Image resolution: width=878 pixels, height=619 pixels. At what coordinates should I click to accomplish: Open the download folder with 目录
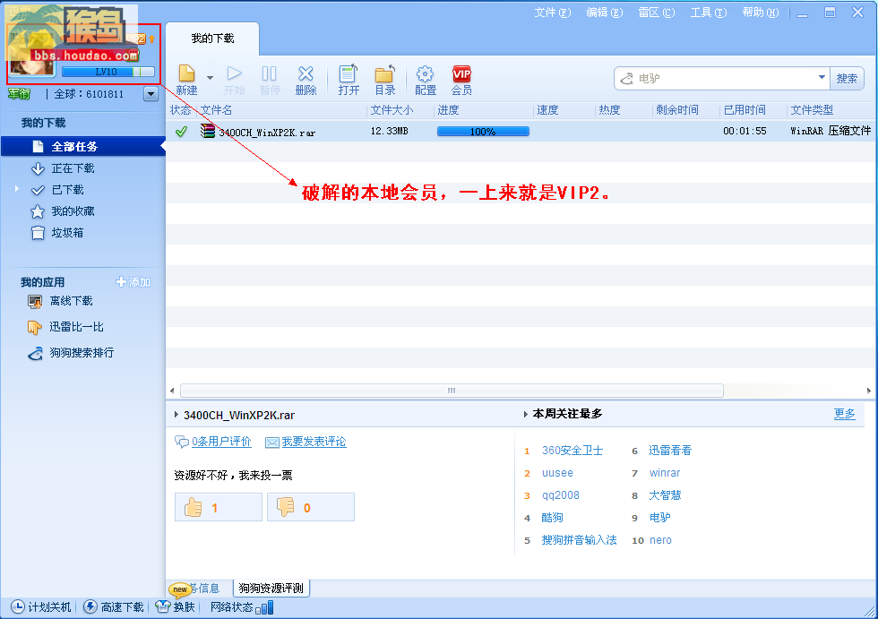[x=384, y=80]
